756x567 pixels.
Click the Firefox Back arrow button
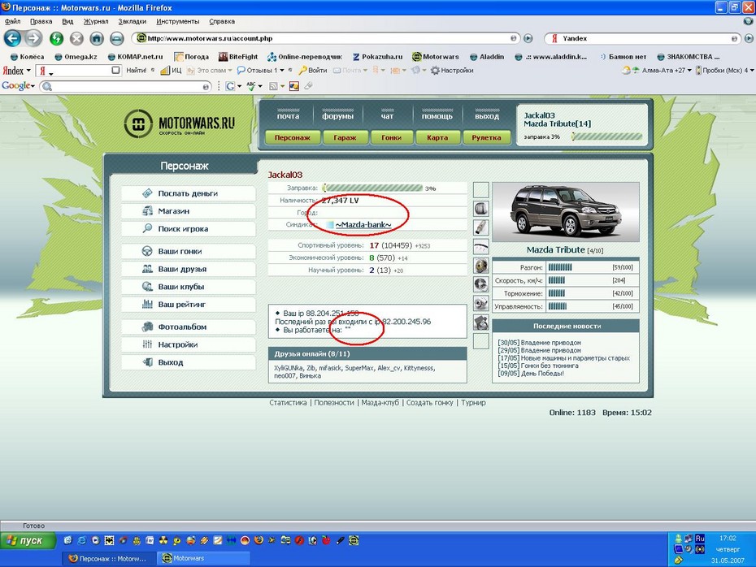[12, 38]
